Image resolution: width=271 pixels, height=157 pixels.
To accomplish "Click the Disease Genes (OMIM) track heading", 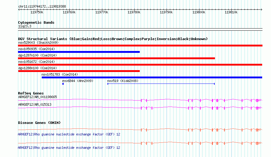I will click(39, 123).
